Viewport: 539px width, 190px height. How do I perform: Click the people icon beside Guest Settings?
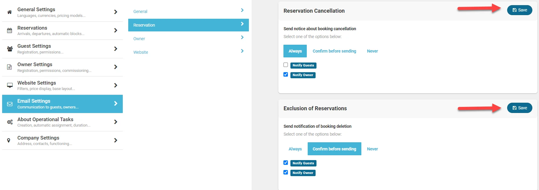[x=10, y=49]
